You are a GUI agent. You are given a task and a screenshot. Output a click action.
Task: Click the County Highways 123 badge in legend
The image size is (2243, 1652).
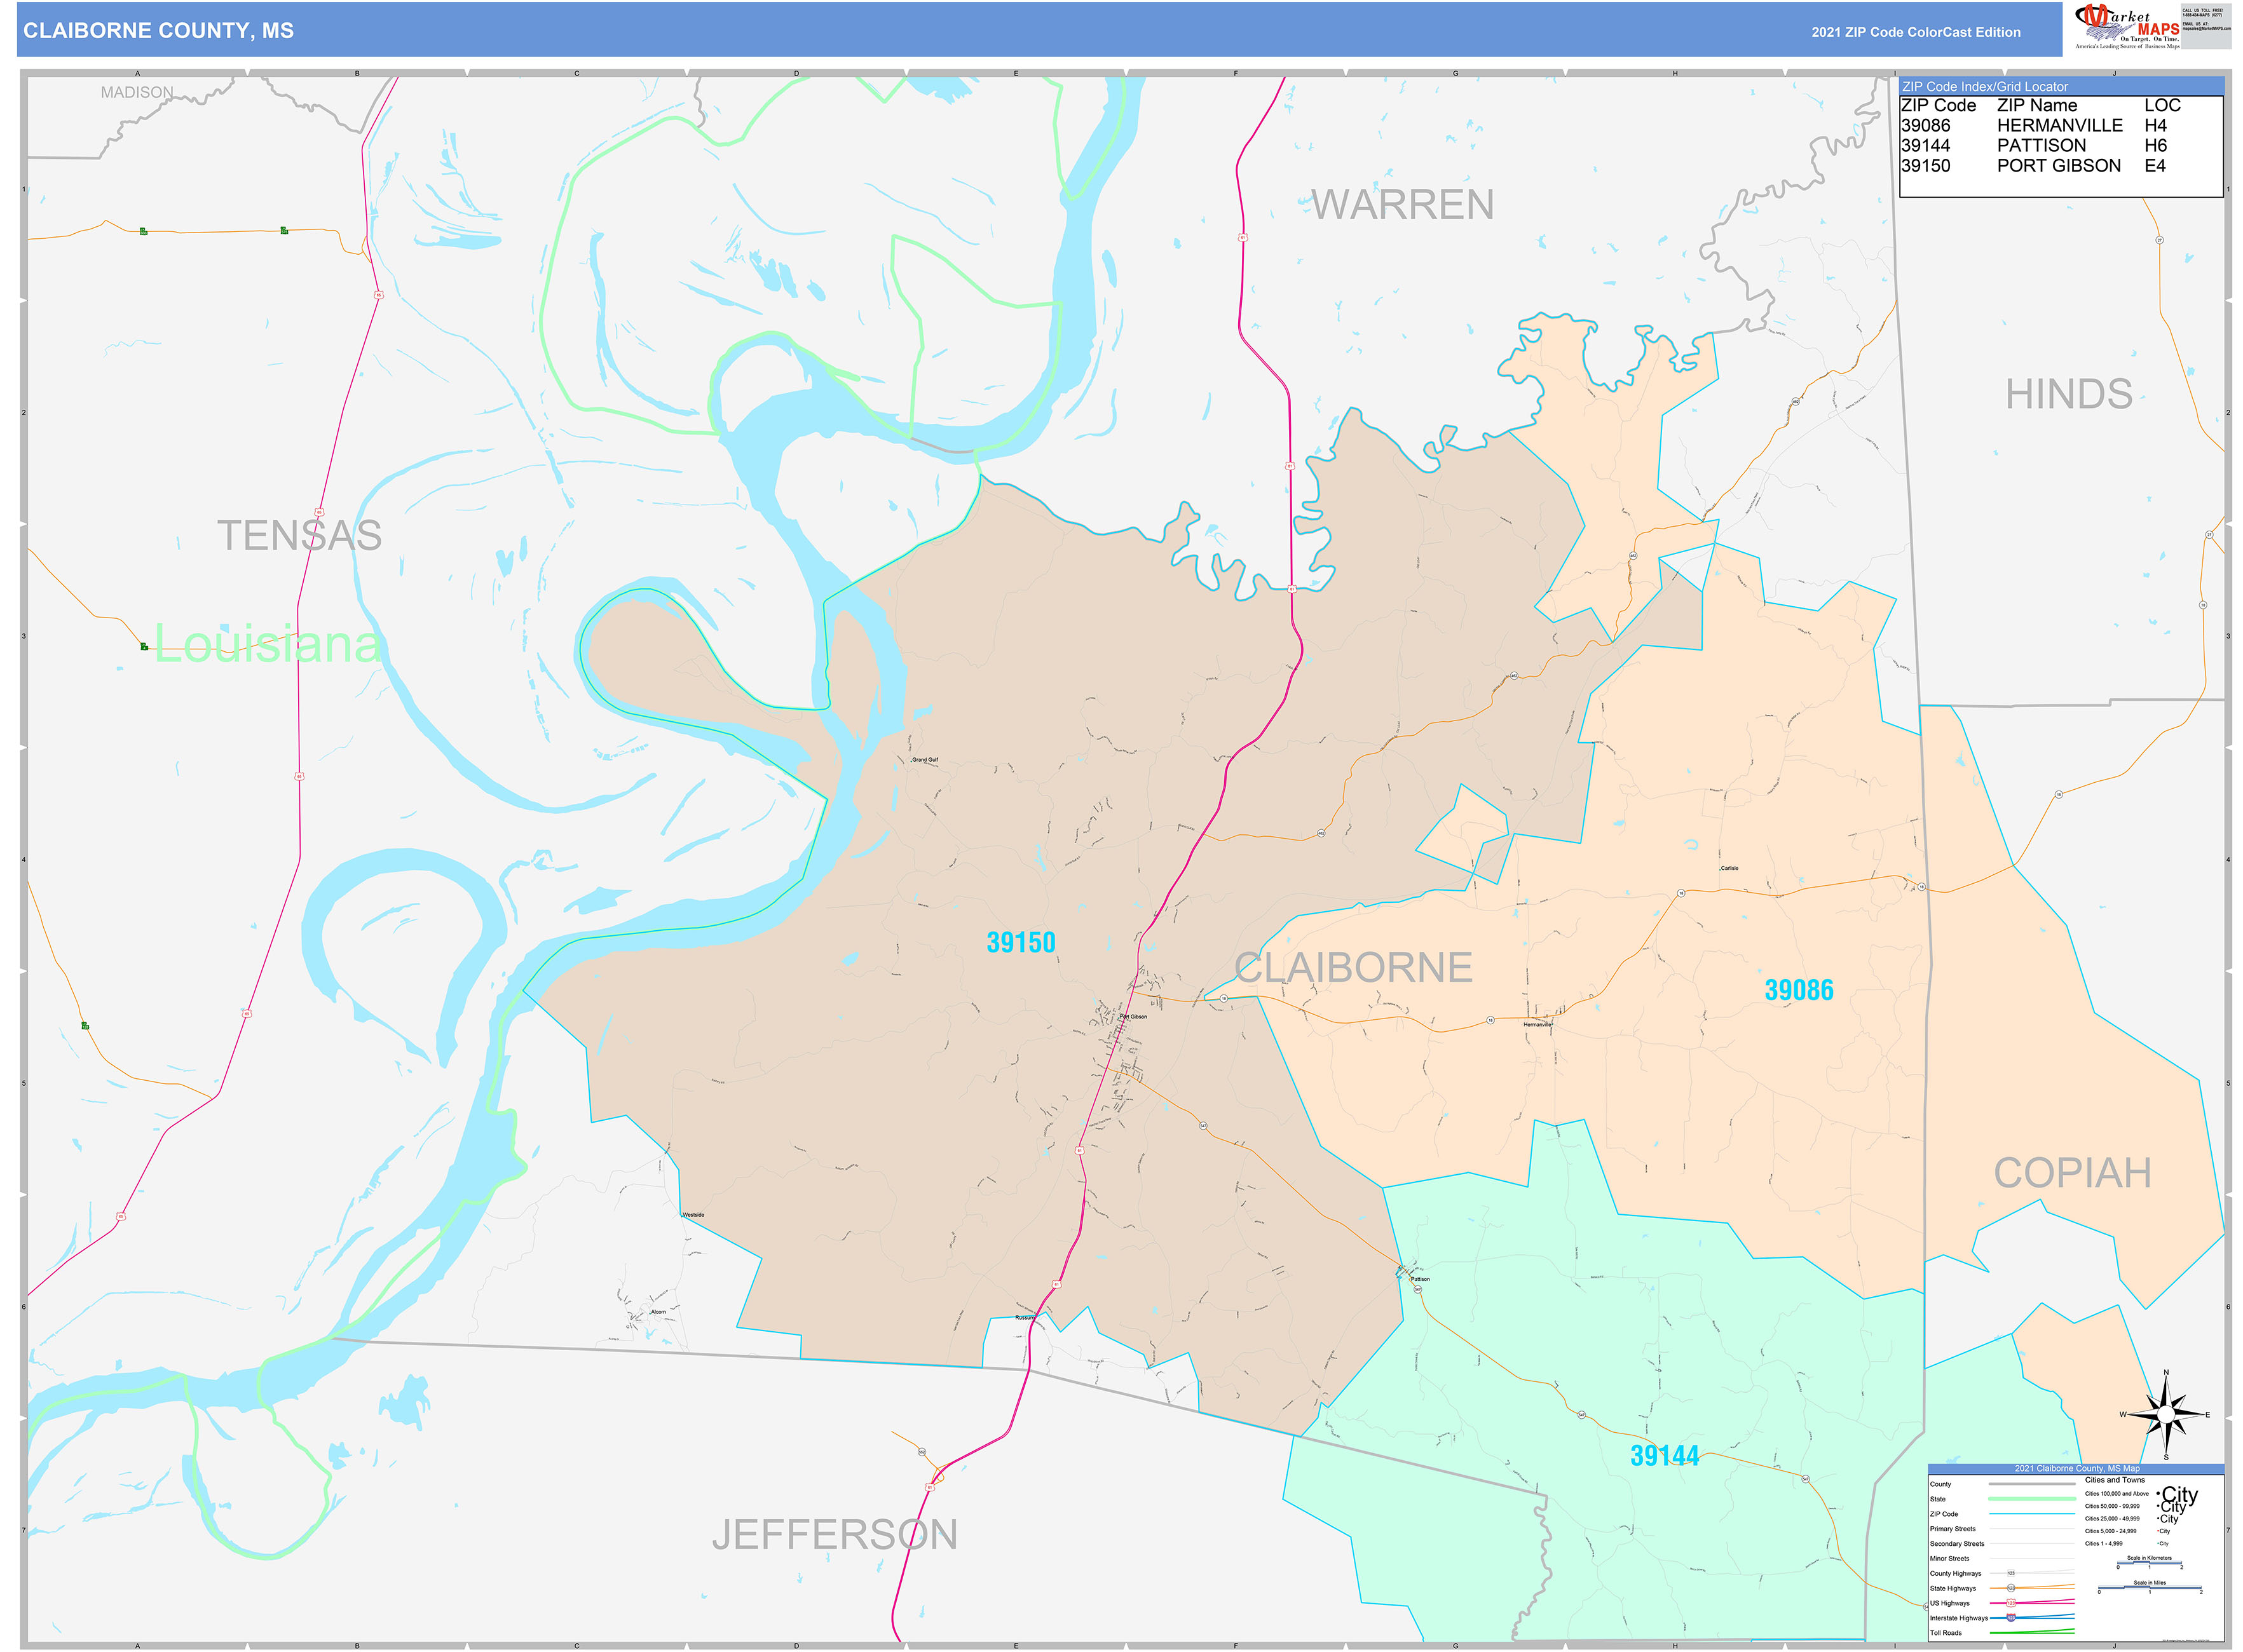(x=2011, y=1573)
